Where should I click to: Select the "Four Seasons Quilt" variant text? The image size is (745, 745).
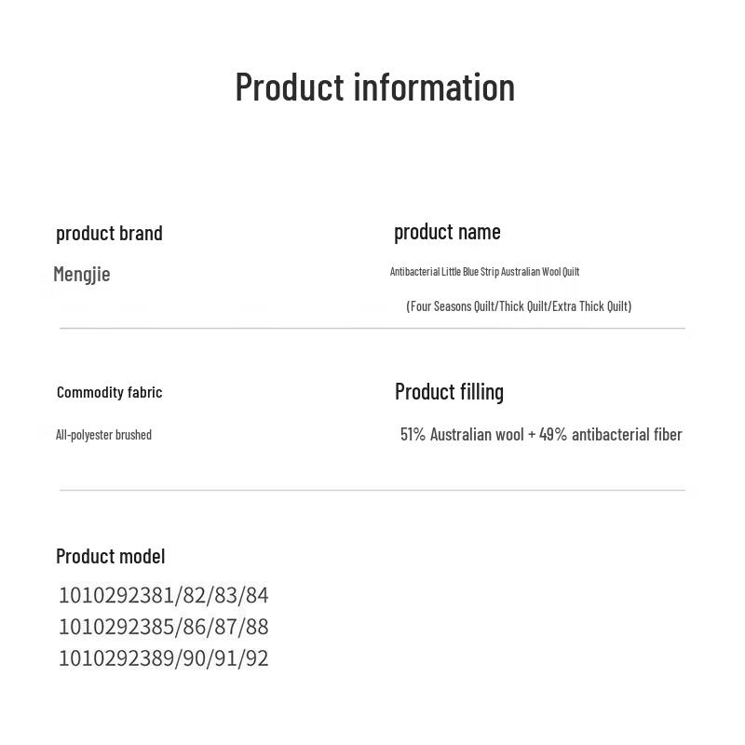click(x=453, y=306)
